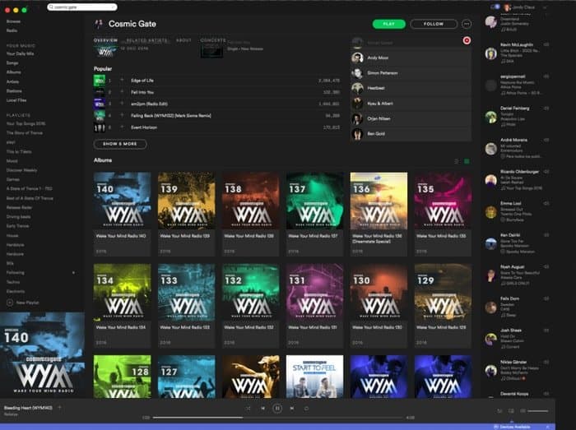The image size is (576, 430).
Task: Toggle shuffle mode in the player bar
Action: pyautogui.click(x=248, y=408)
